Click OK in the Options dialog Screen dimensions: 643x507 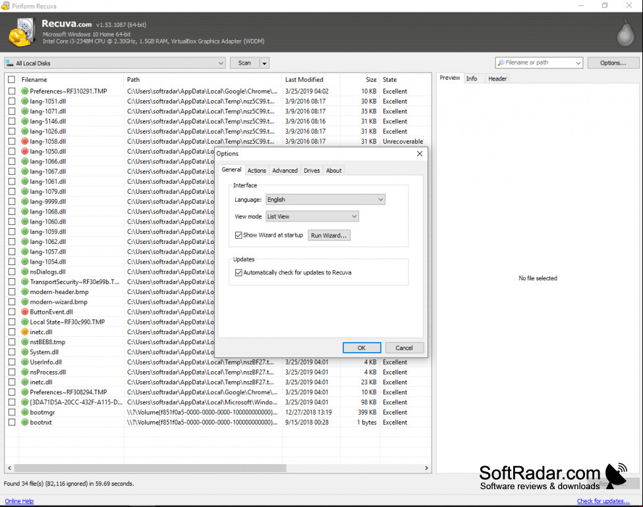362,347
